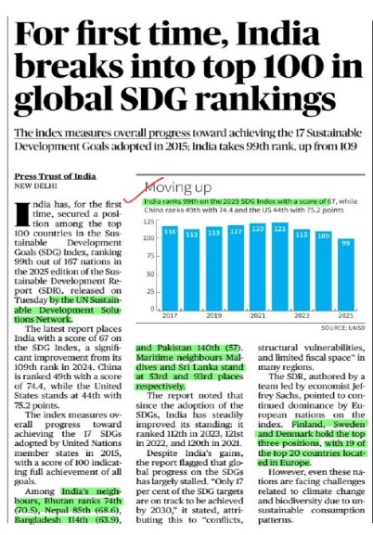Click the Press Trust of India byline
Screen dimensions: 373x535
click(x=55, y=176)
